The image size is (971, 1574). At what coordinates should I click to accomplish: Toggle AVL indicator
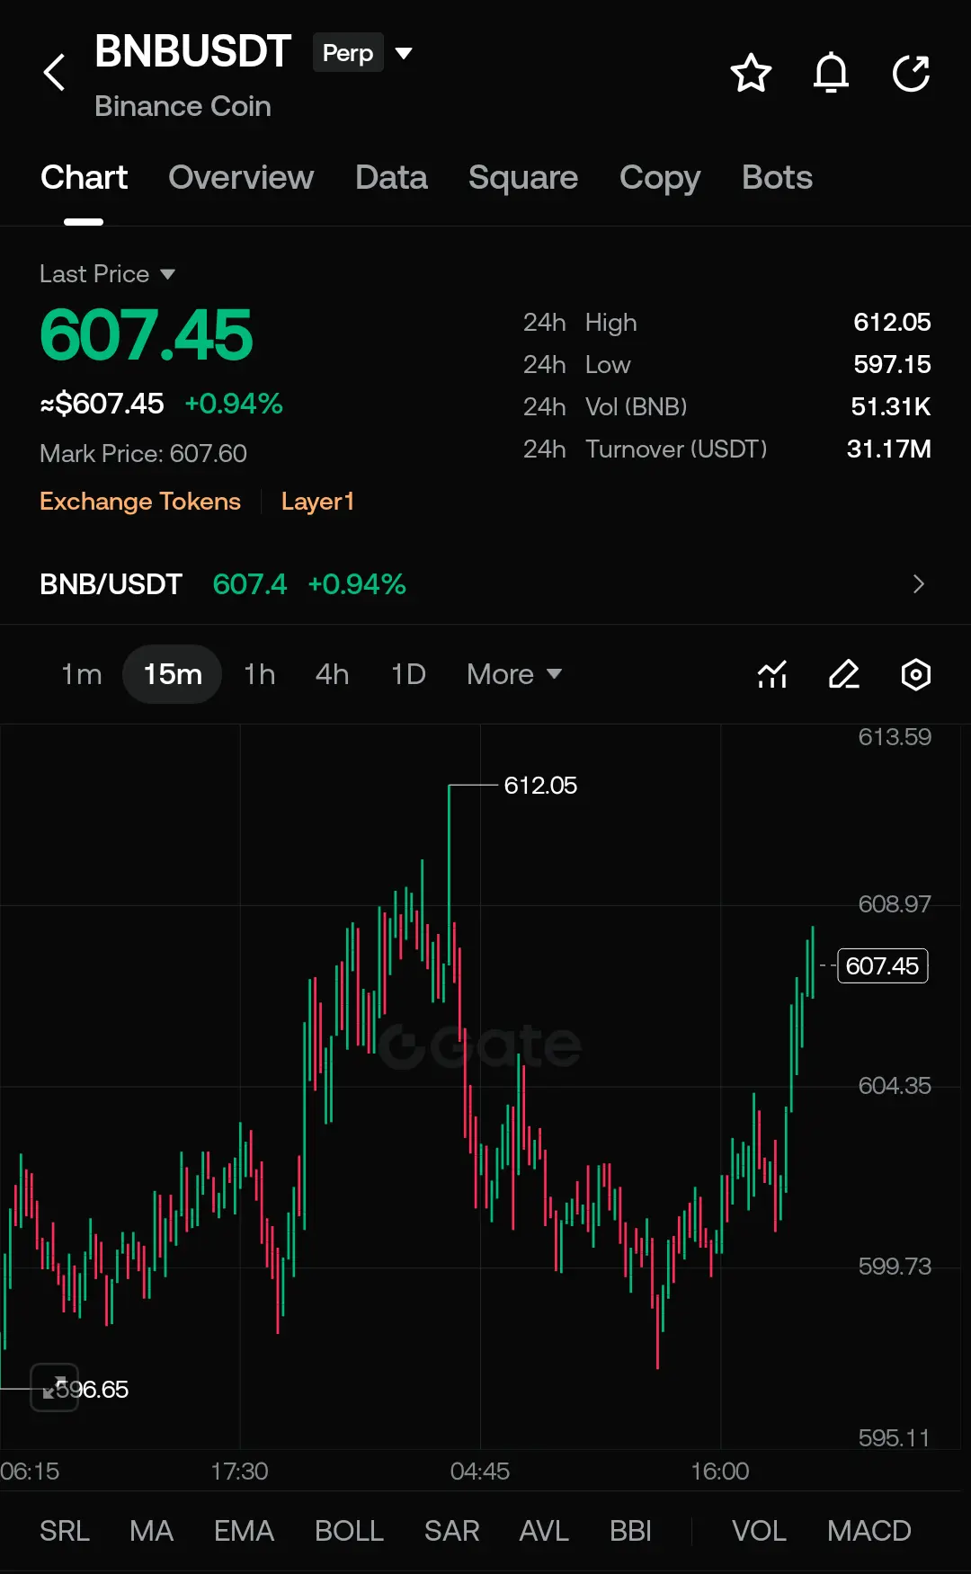pyautogui.click(x=544, y=1530)
